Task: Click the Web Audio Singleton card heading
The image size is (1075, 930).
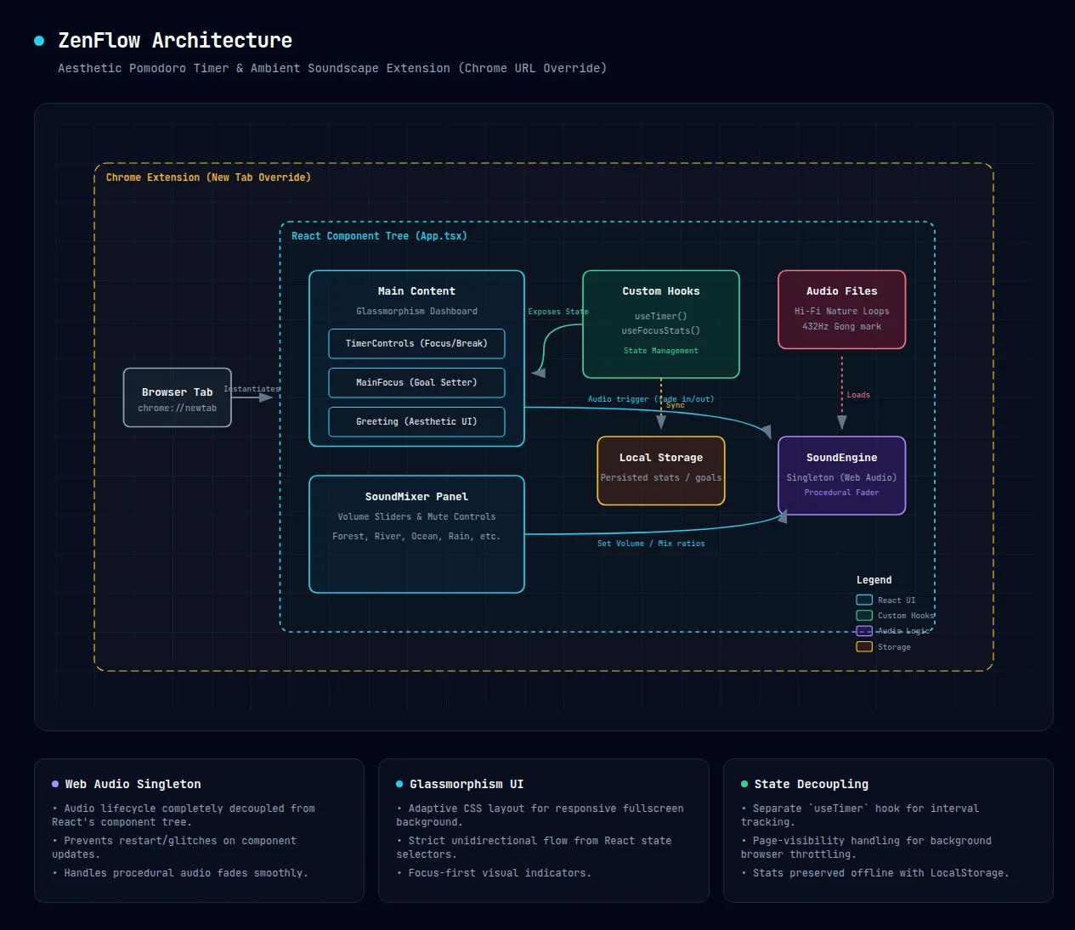Action: point(133,785)
